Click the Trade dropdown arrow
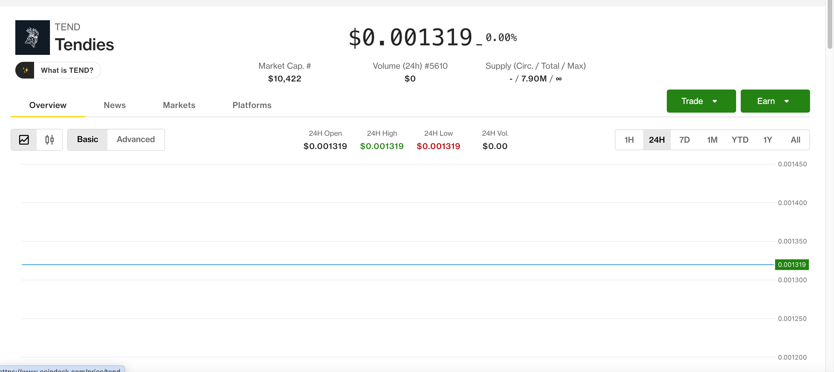This screenshot has width=834, height=372. pos(714,101)
